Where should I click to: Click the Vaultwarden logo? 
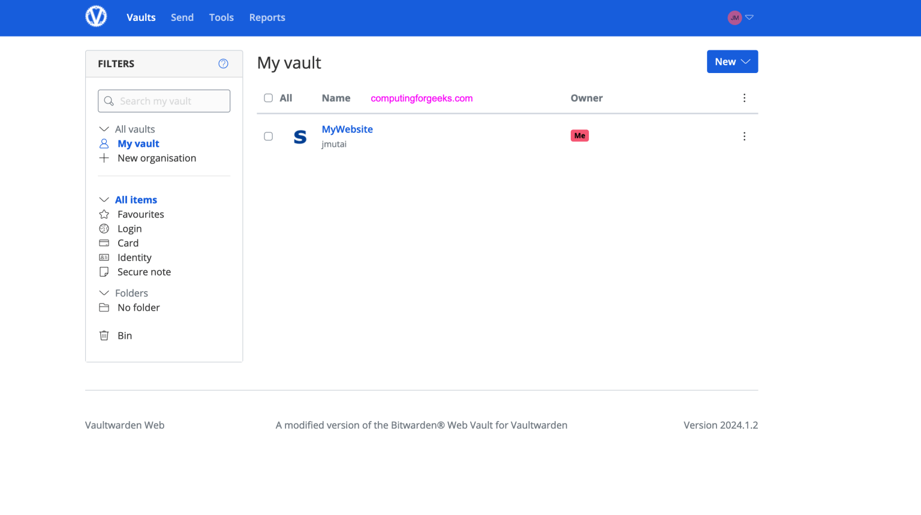tap(96, 16)
